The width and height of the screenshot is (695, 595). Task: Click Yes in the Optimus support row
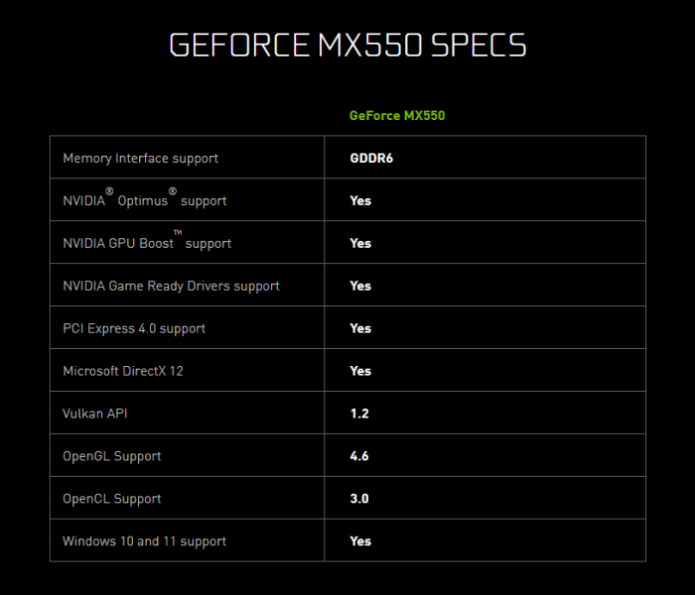coord(360,200)
